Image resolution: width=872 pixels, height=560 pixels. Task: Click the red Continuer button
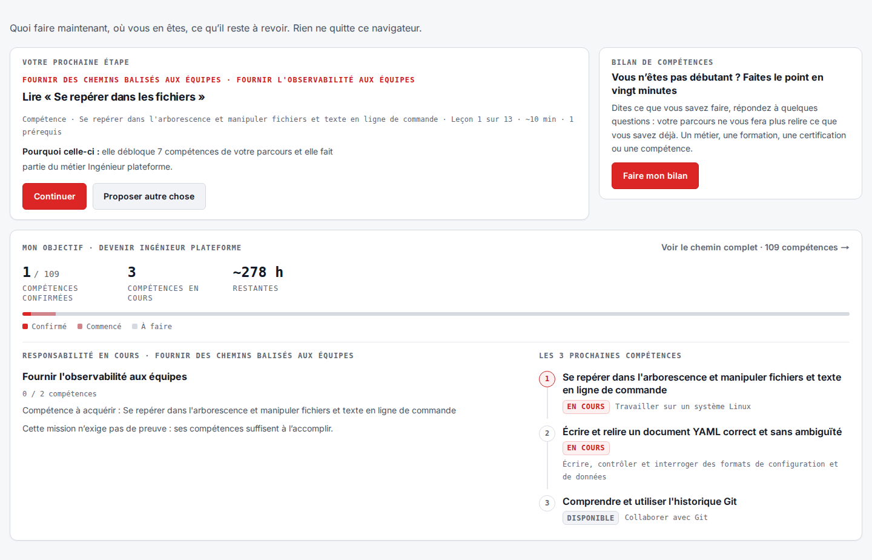[54, 196]
